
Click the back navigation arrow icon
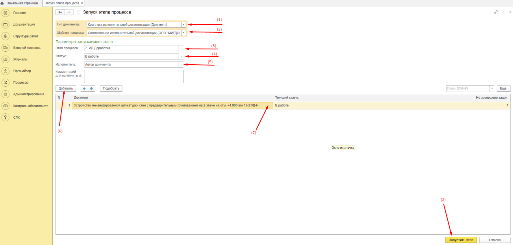[60, 12]
